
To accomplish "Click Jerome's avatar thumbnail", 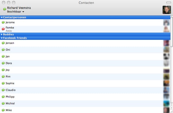I will click(x=166, y=23).
